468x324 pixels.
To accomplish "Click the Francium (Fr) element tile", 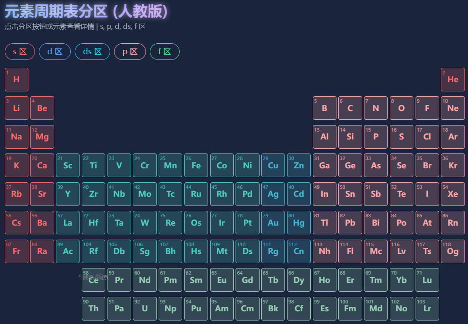I will (x=16, y=251).
